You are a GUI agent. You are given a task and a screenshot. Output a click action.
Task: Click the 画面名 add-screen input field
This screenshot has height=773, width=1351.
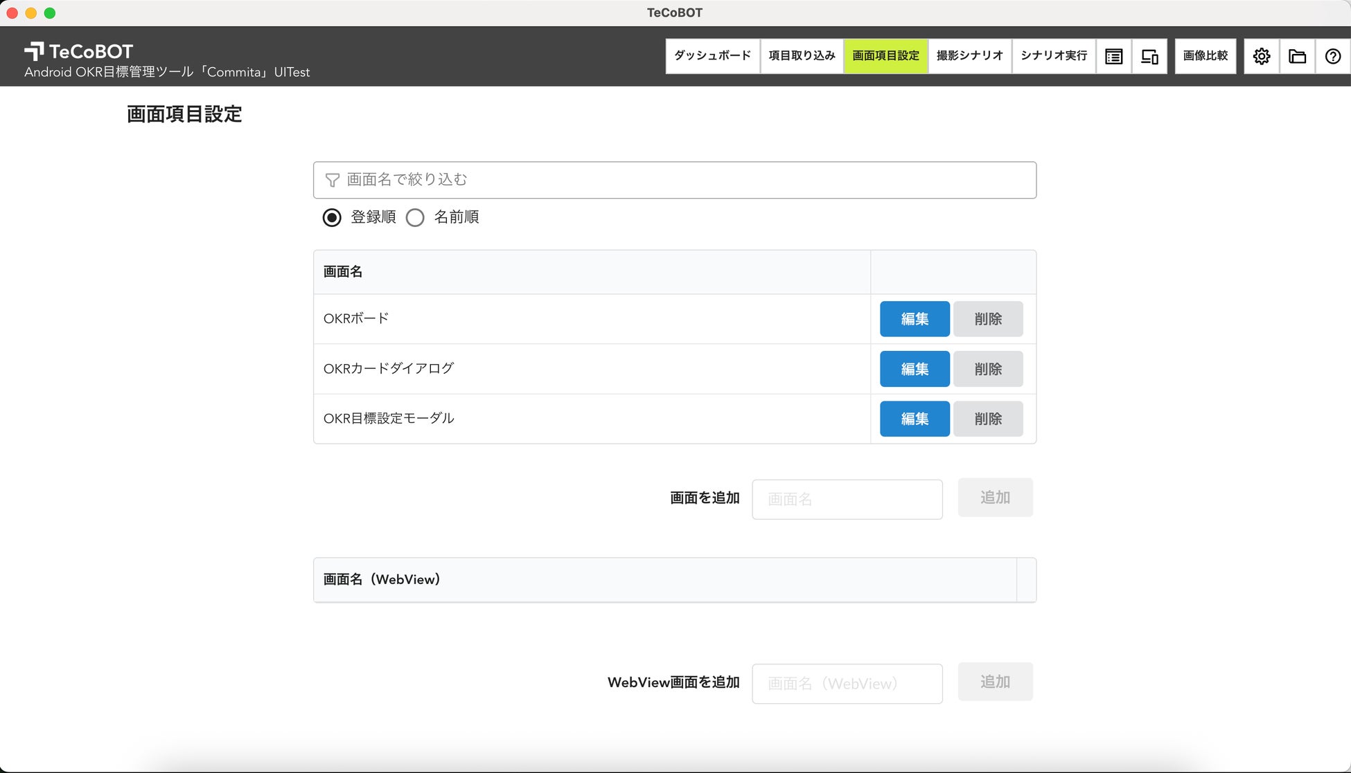pos(847,499)
